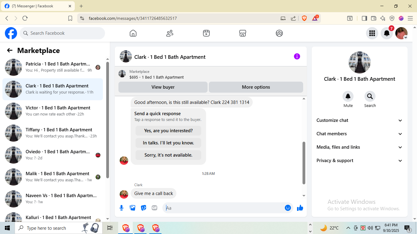Screen dimensions: 417x234
Task: Open Victor's apartment conversation
Action: (53, 111)
